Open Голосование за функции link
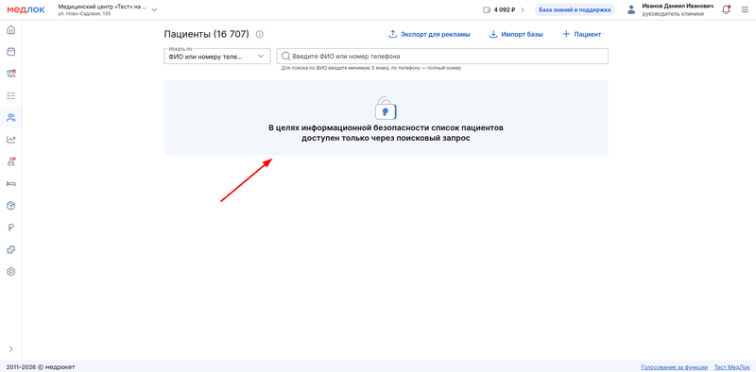Viewport: 756px width, 372px height. (674, 367)
